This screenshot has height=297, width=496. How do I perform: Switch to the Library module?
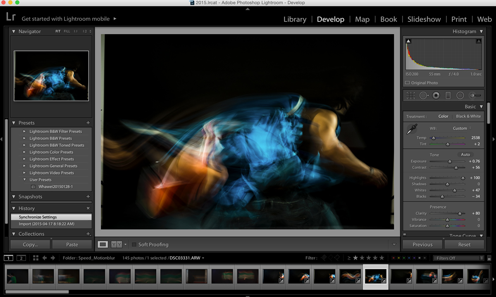295,19
